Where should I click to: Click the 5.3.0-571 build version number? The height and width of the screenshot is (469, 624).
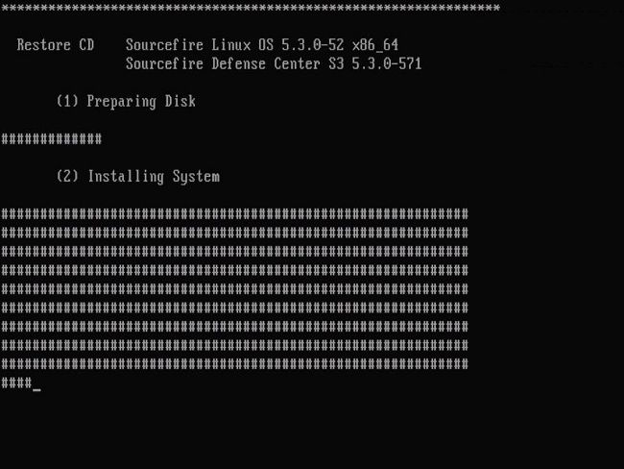[x=387, y=64]
